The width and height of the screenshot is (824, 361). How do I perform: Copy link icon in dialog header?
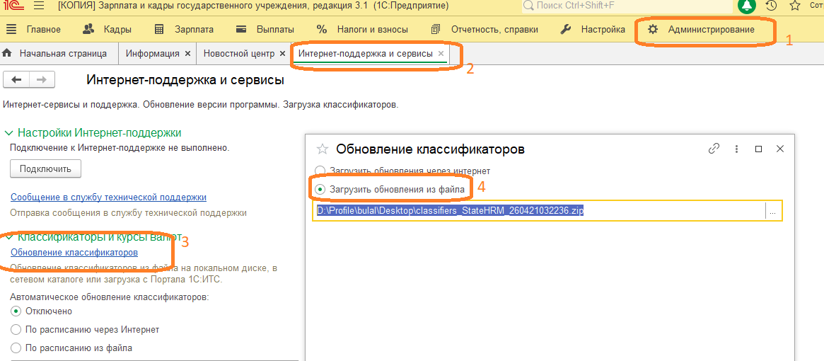pos(714,149)
